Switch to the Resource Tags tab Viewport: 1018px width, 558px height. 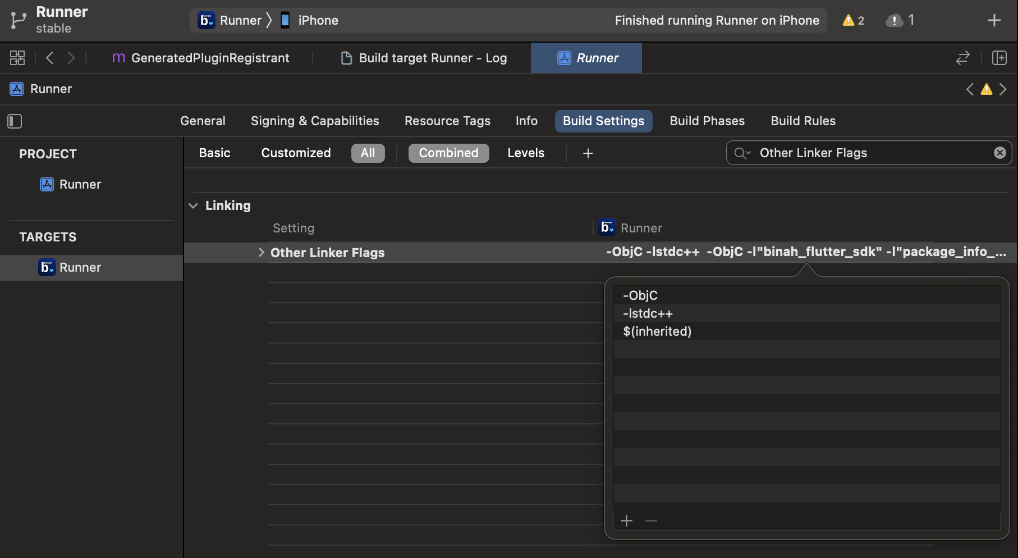tap(447, 121)
